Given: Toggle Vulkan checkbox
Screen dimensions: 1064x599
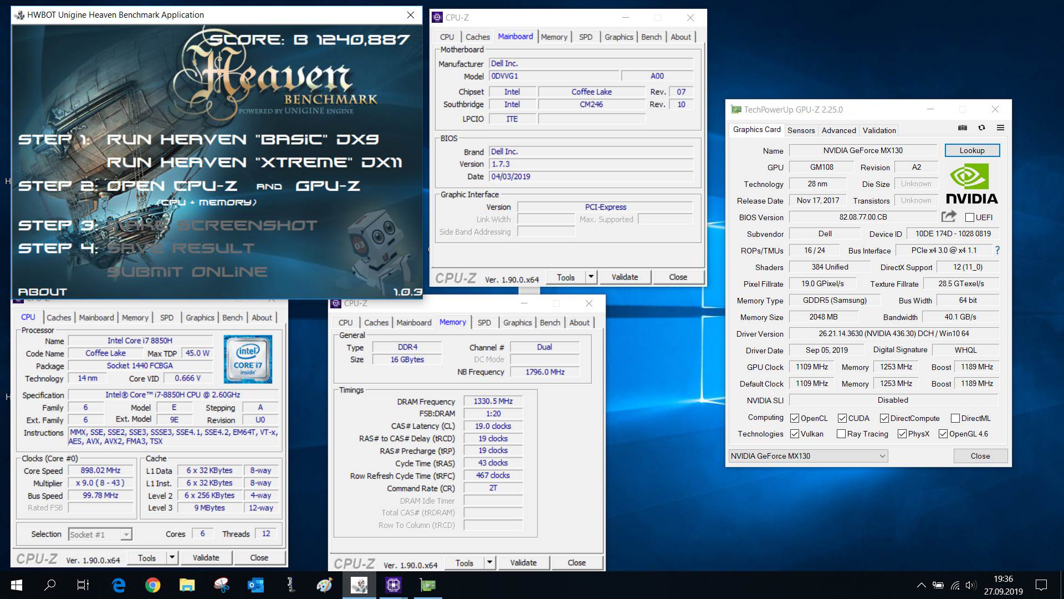Looking at the screenshot, I should [795, 434].
